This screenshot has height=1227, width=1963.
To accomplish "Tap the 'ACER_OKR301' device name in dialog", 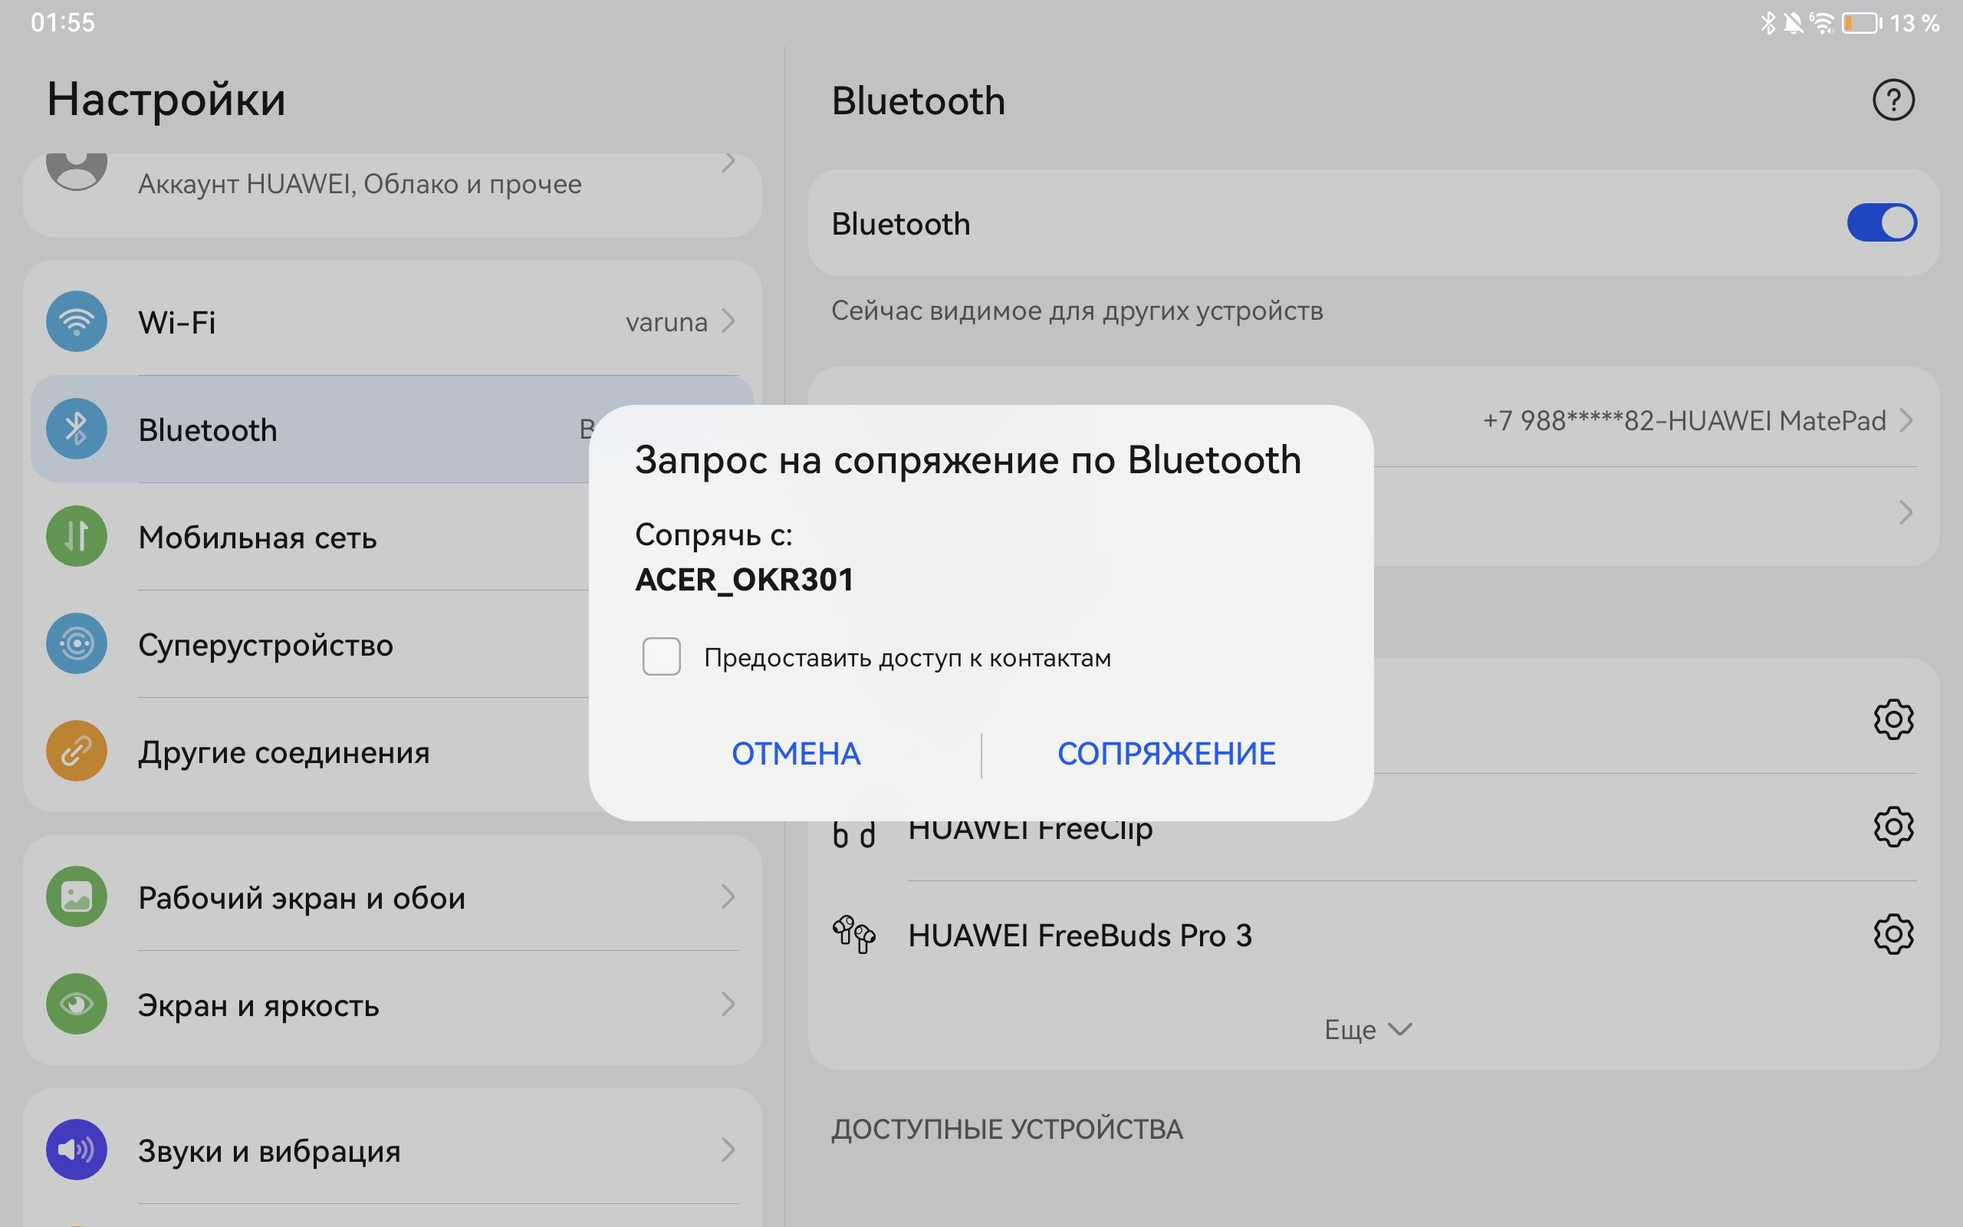I will [744, 580].
